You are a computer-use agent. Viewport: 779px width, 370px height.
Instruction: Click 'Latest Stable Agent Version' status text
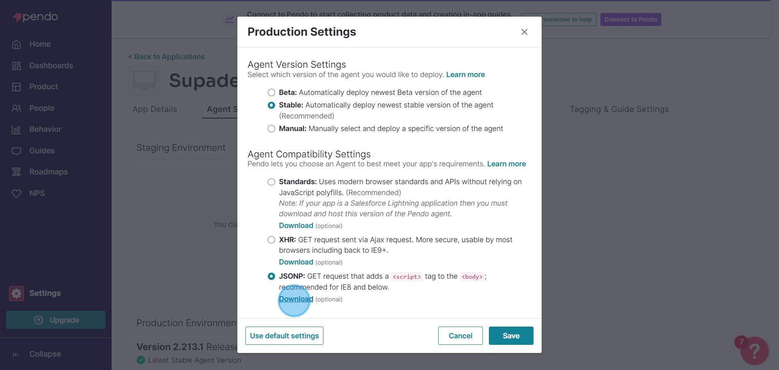click(194, 360)
